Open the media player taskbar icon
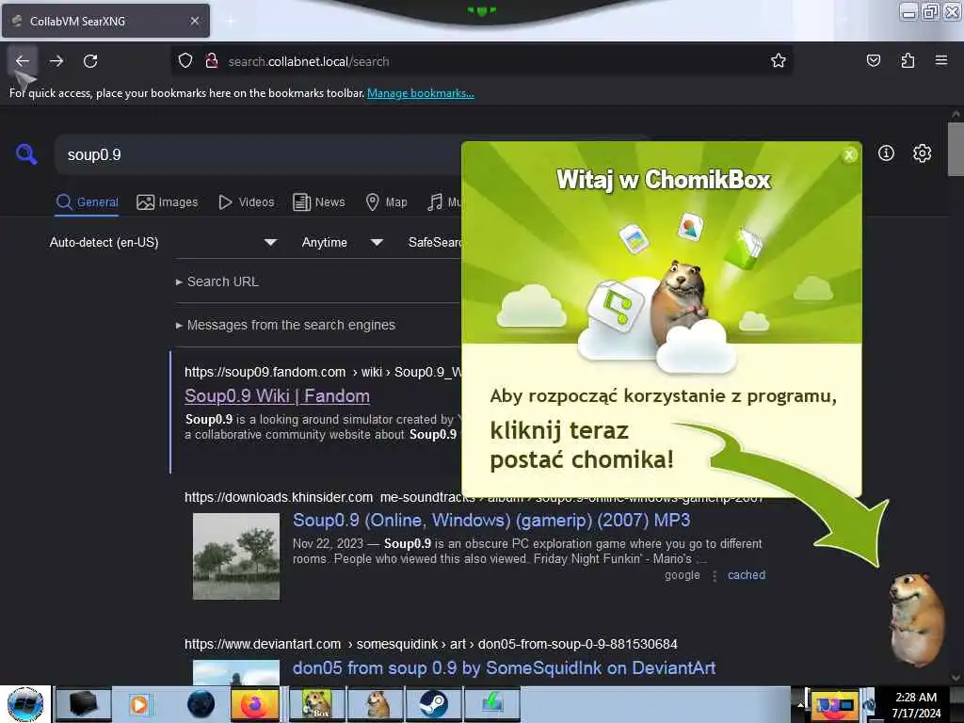This screenshot has height=723, width=964. coord(139,704)
